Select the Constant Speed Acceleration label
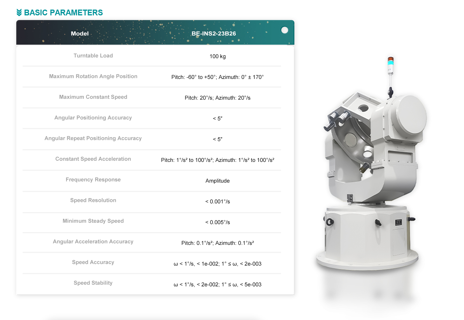This screenshot has width=464, height=320. [x=93, y=159]
